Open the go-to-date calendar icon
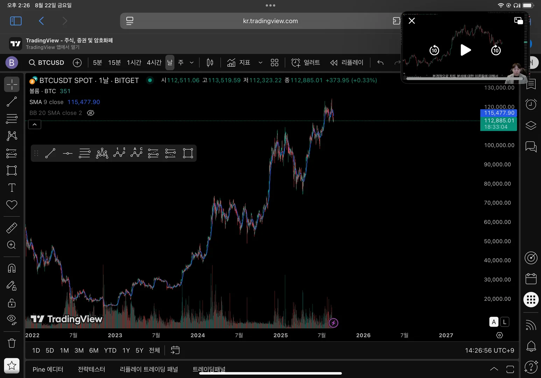 coord(175,350)
